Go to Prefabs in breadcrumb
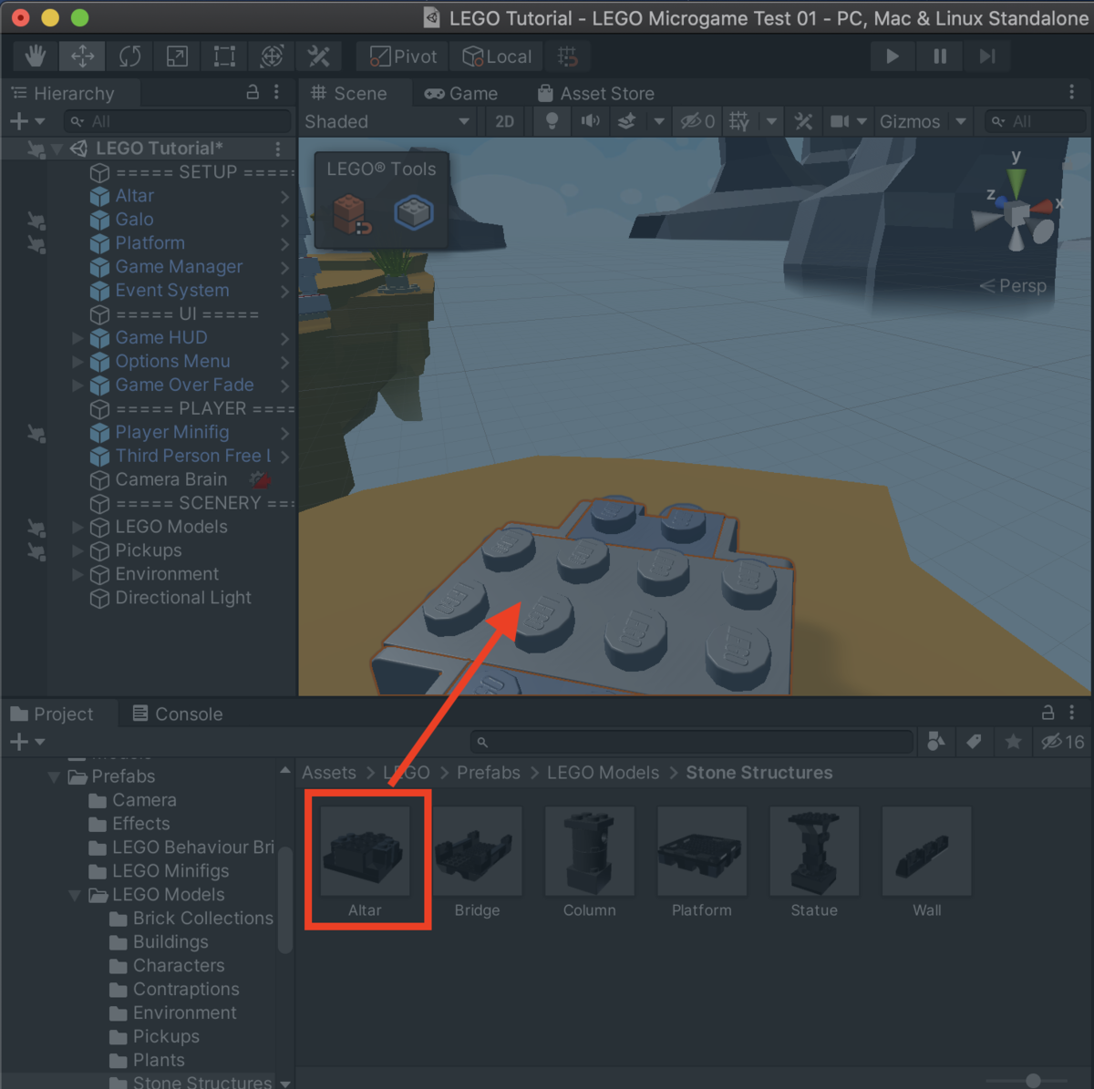1094x1089 pixels. click(x=489, y=773)
